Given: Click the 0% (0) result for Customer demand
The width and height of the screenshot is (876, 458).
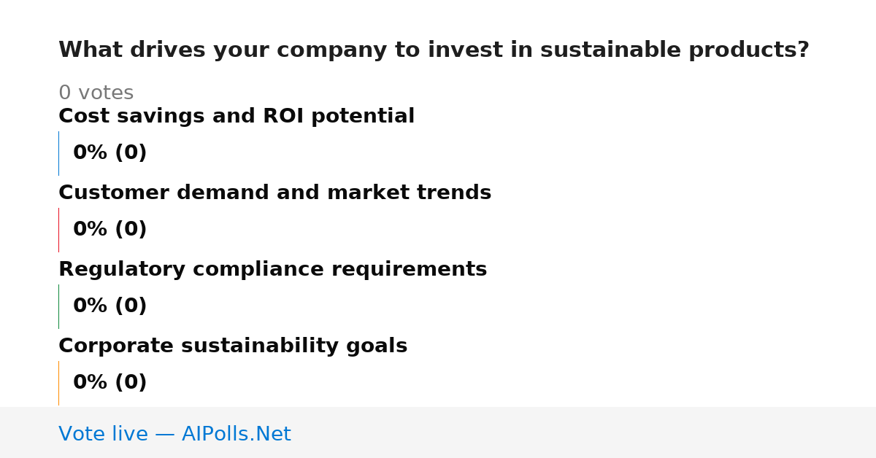Looking at the screenshot, I should click(109, 230).
